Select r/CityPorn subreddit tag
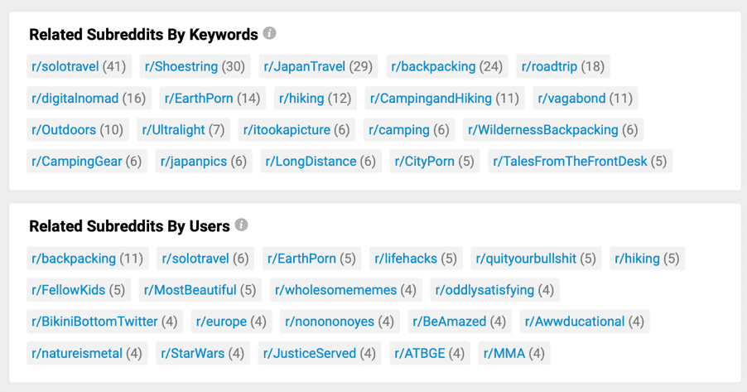This screenshot has width=747, height=392. click(425, 162)
